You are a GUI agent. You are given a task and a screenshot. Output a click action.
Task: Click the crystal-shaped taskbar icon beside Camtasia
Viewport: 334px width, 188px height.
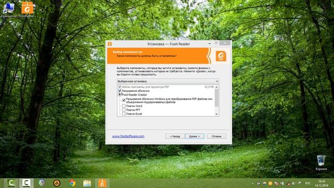tap(42, 183)
